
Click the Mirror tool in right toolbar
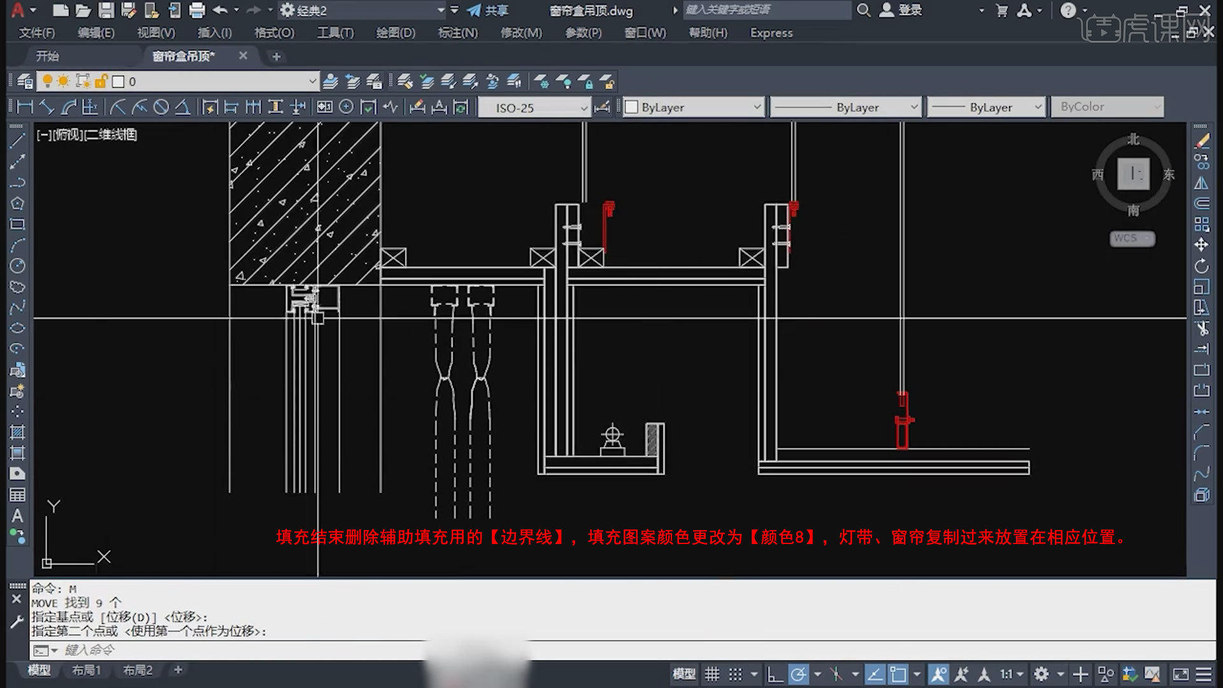click(1201, 183)
